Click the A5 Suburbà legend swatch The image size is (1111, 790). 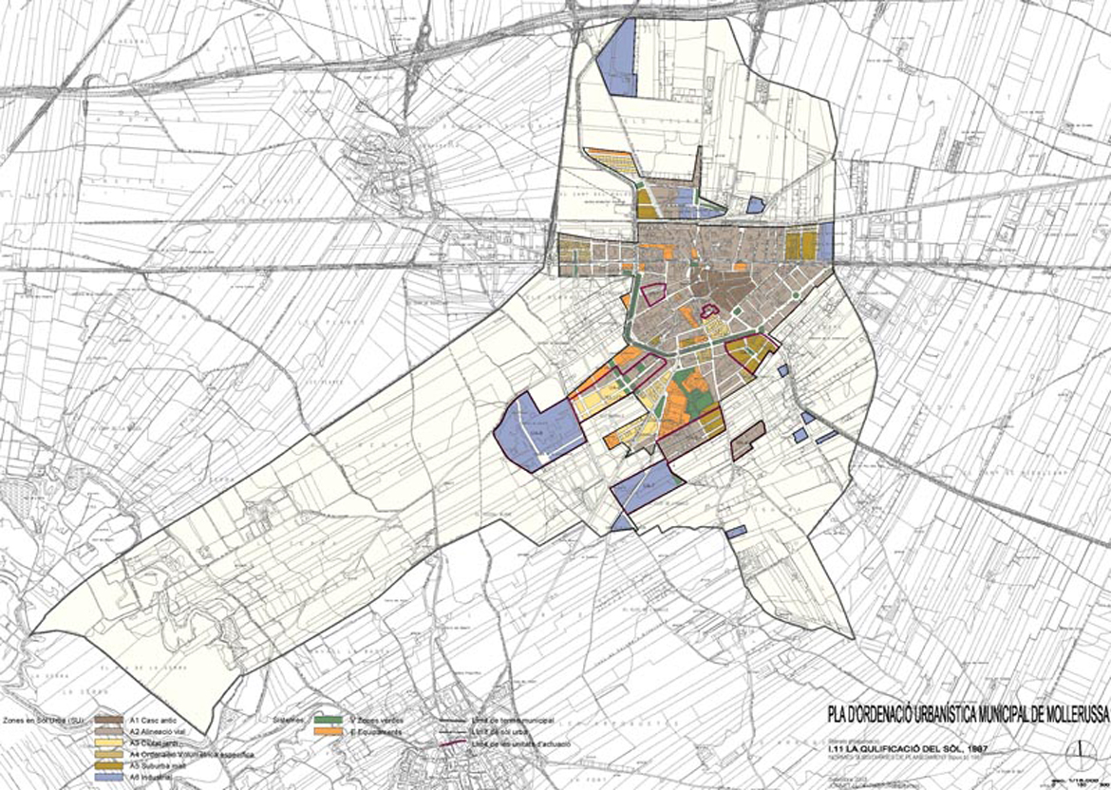tap(108, 765)
